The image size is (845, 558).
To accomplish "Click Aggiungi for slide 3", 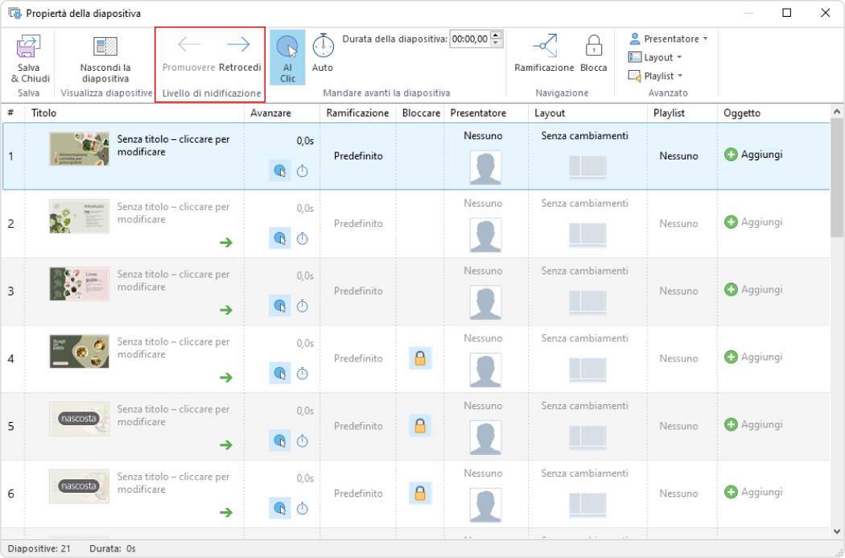I will tap(753, 290).
